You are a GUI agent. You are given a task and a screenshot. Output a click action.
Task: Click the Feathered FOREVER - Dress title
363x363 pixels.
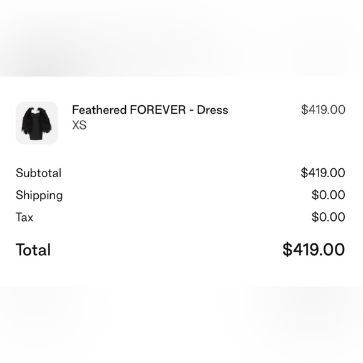coord(150,110)
